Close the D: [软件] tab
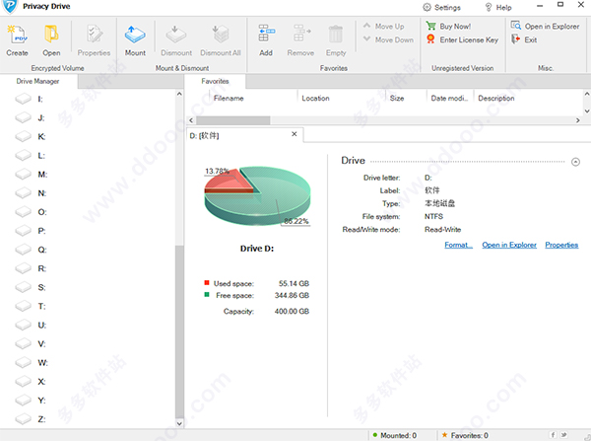591x441 pixels. coord(295,134)
